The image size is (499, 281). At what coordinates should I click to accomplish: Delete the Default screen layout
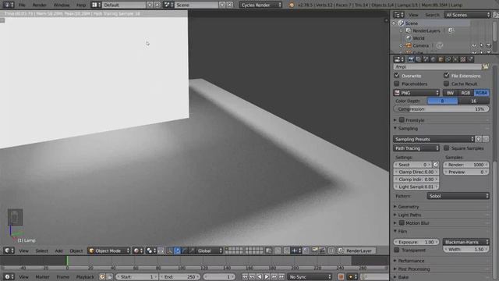[157, 5]
